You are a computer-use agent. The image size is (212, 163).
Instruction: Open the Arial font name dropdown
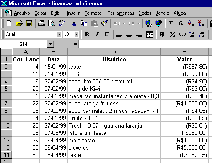pyautogui.click(x=59, y=35)
